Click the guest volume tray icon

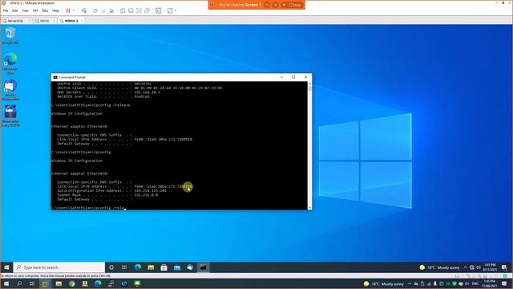coord(479,267)
